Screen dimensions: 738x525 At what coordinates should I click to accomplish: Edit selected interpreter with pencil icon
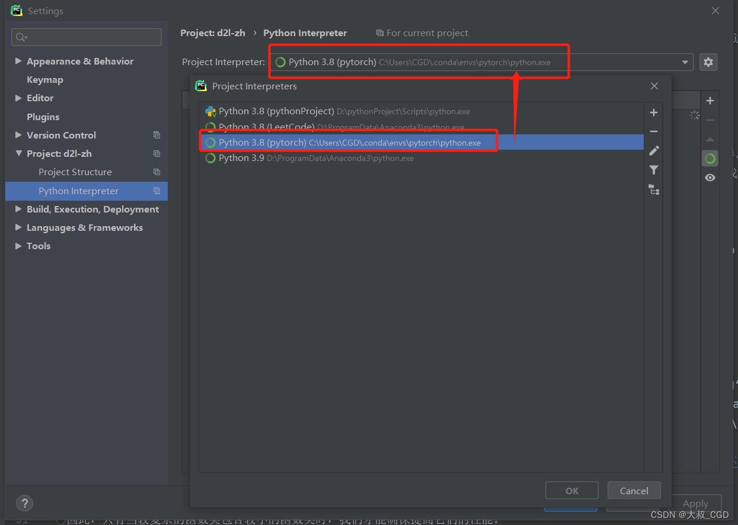coord(654,150)
